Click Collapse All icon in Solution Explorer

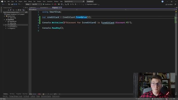(x=19, y=10)
